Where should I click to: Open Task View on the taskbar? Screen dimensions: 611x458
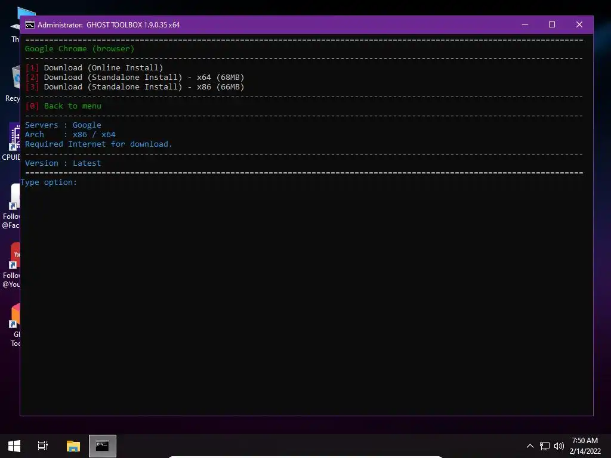tap(43, 446)
